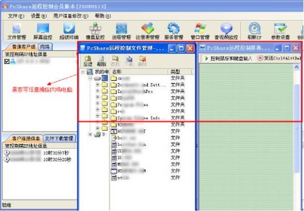Select the folder row ending in 'ne Info'
Viewport: 304px width, 211px height.
(148, 118)
